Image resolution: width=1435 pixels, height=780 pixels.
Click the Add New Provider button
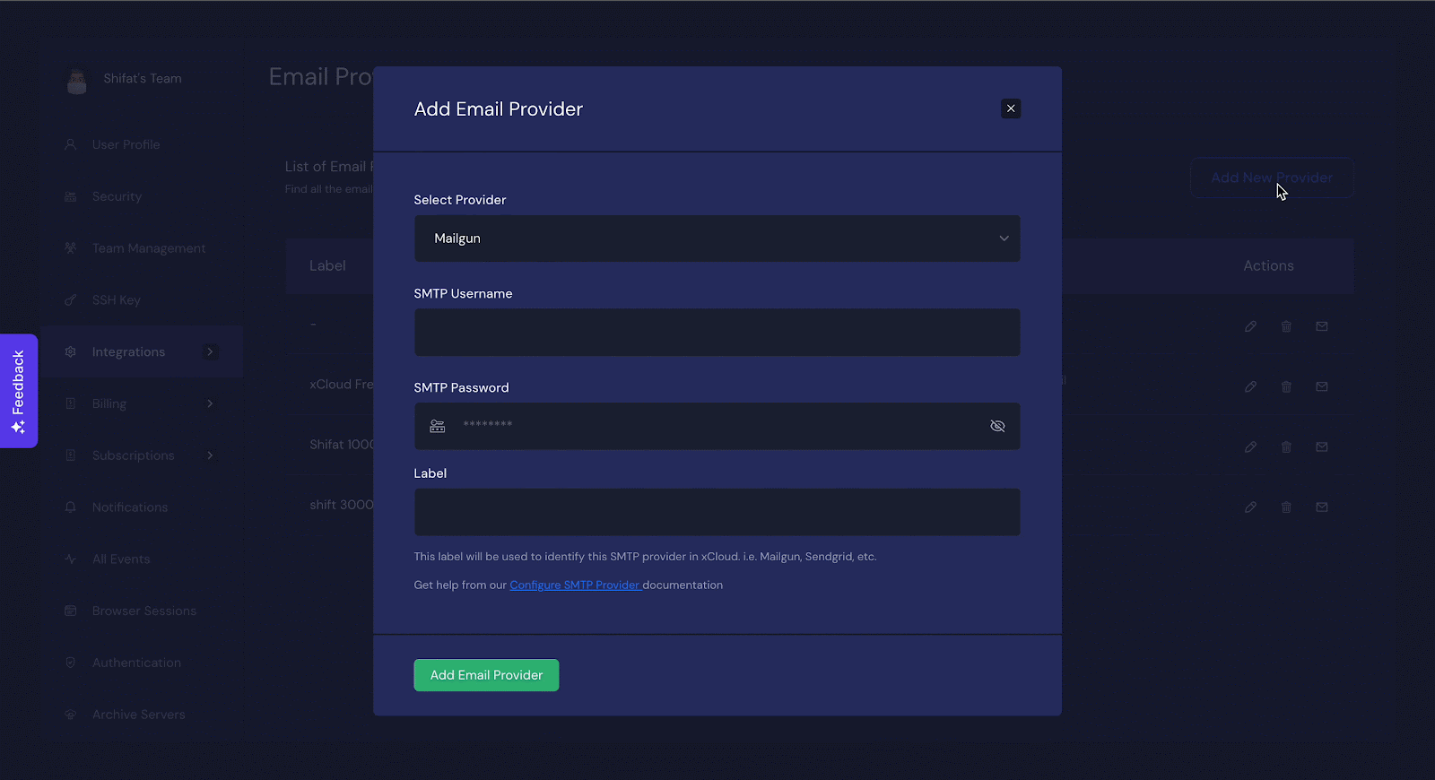pyautogui.click(x=1271, y=178)
